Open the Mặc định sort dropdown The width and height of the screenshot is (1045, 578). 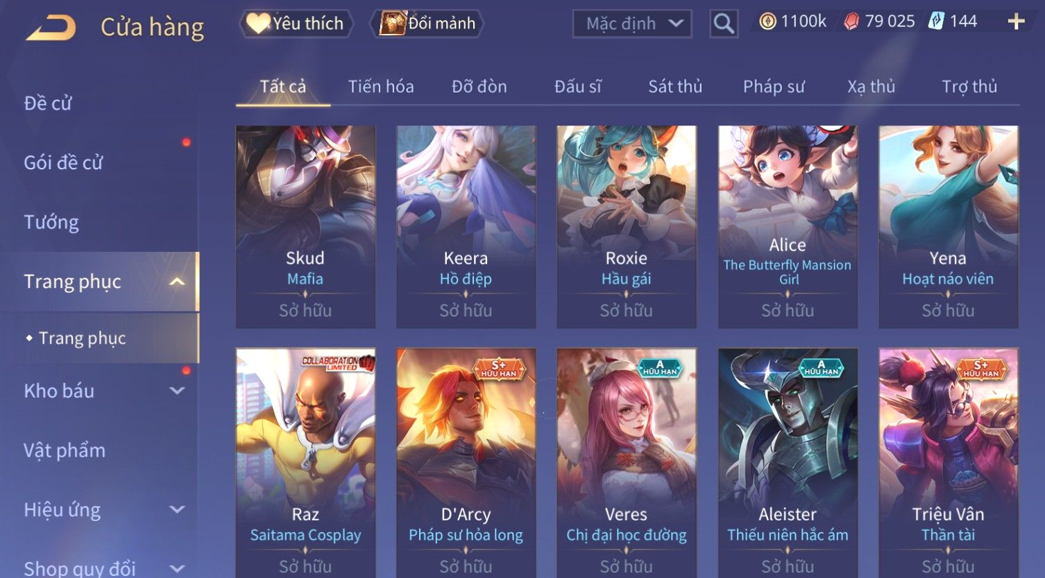(x=632, y=24)
